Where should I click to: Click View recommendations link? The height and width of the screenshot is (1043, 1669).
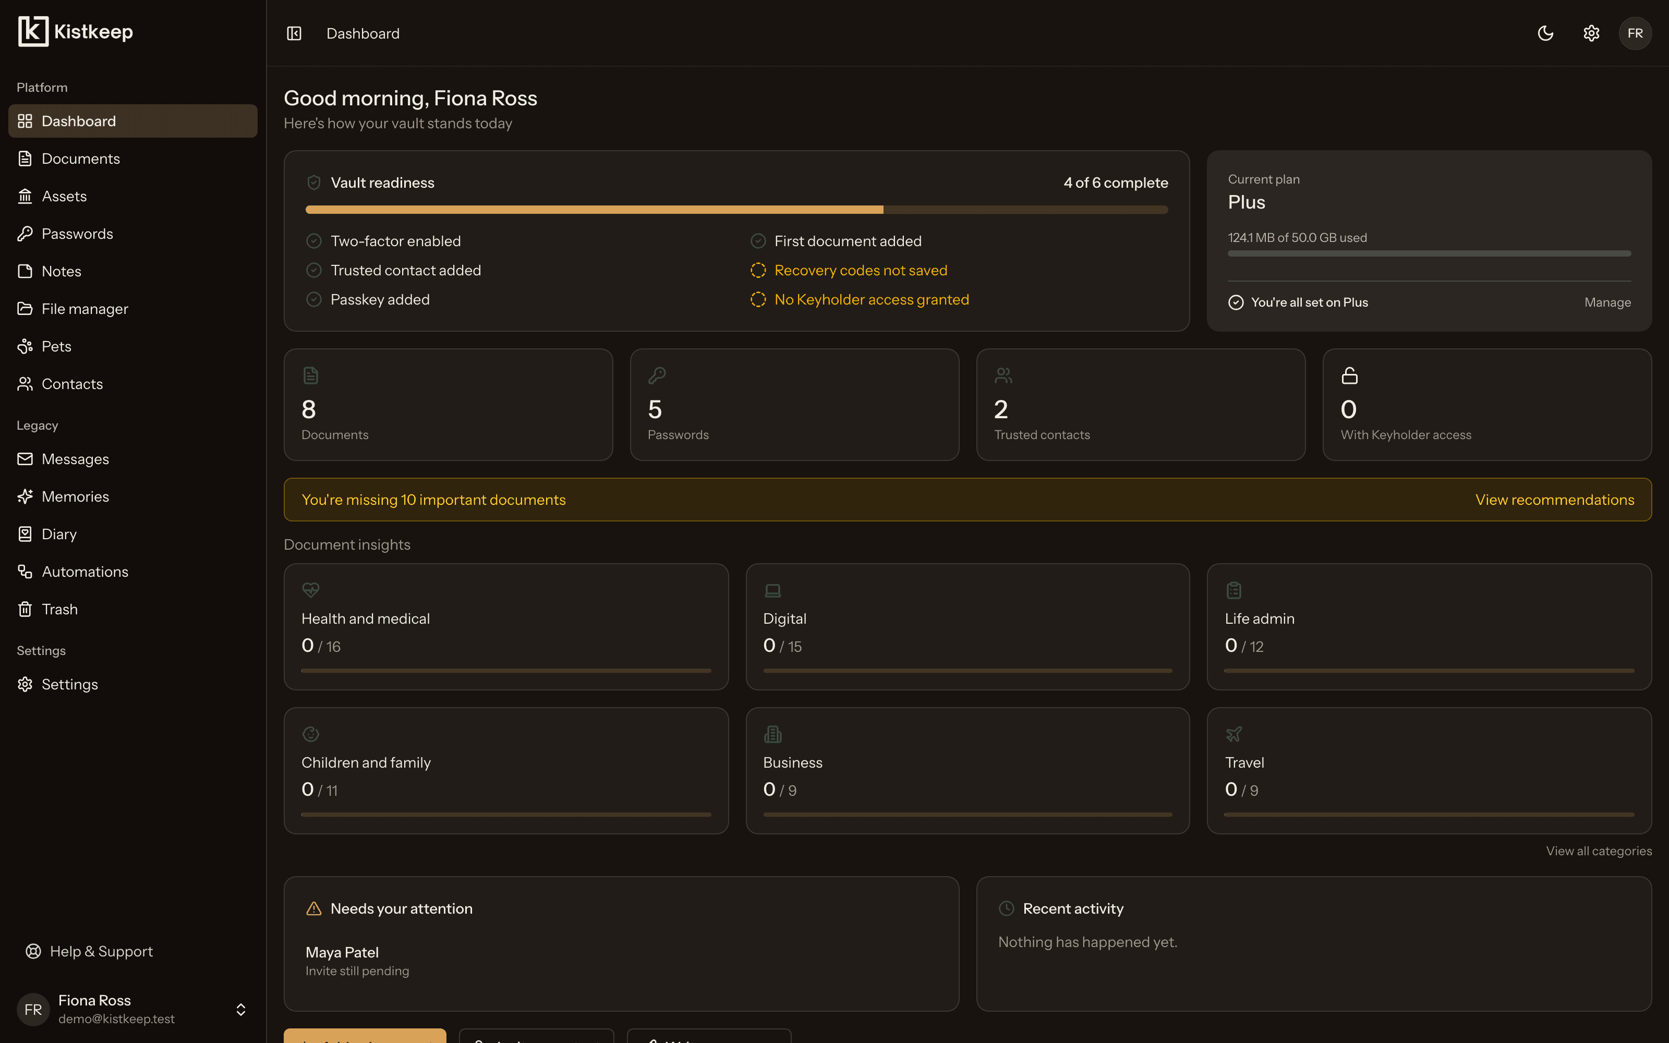click(1554, 500)
